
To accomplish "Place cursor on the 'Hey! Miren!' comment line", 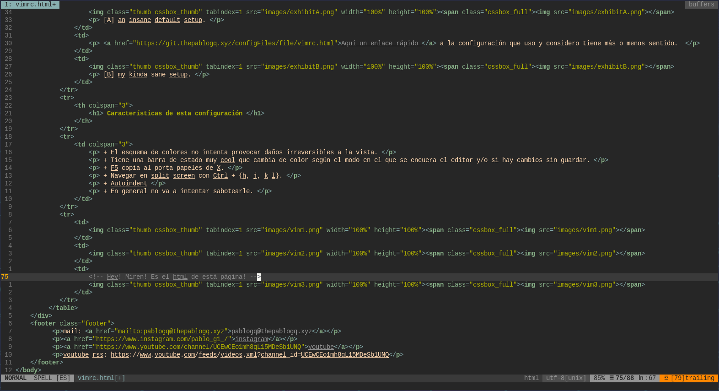I will tap(174, 277).
